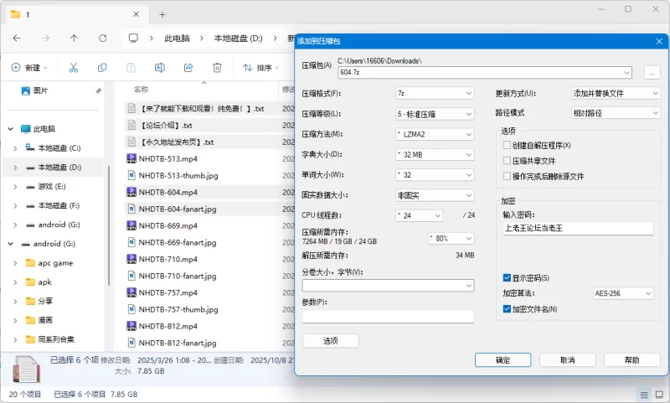Click the 帮助 button
Screen dimensions: 670x403
point(632,360)
